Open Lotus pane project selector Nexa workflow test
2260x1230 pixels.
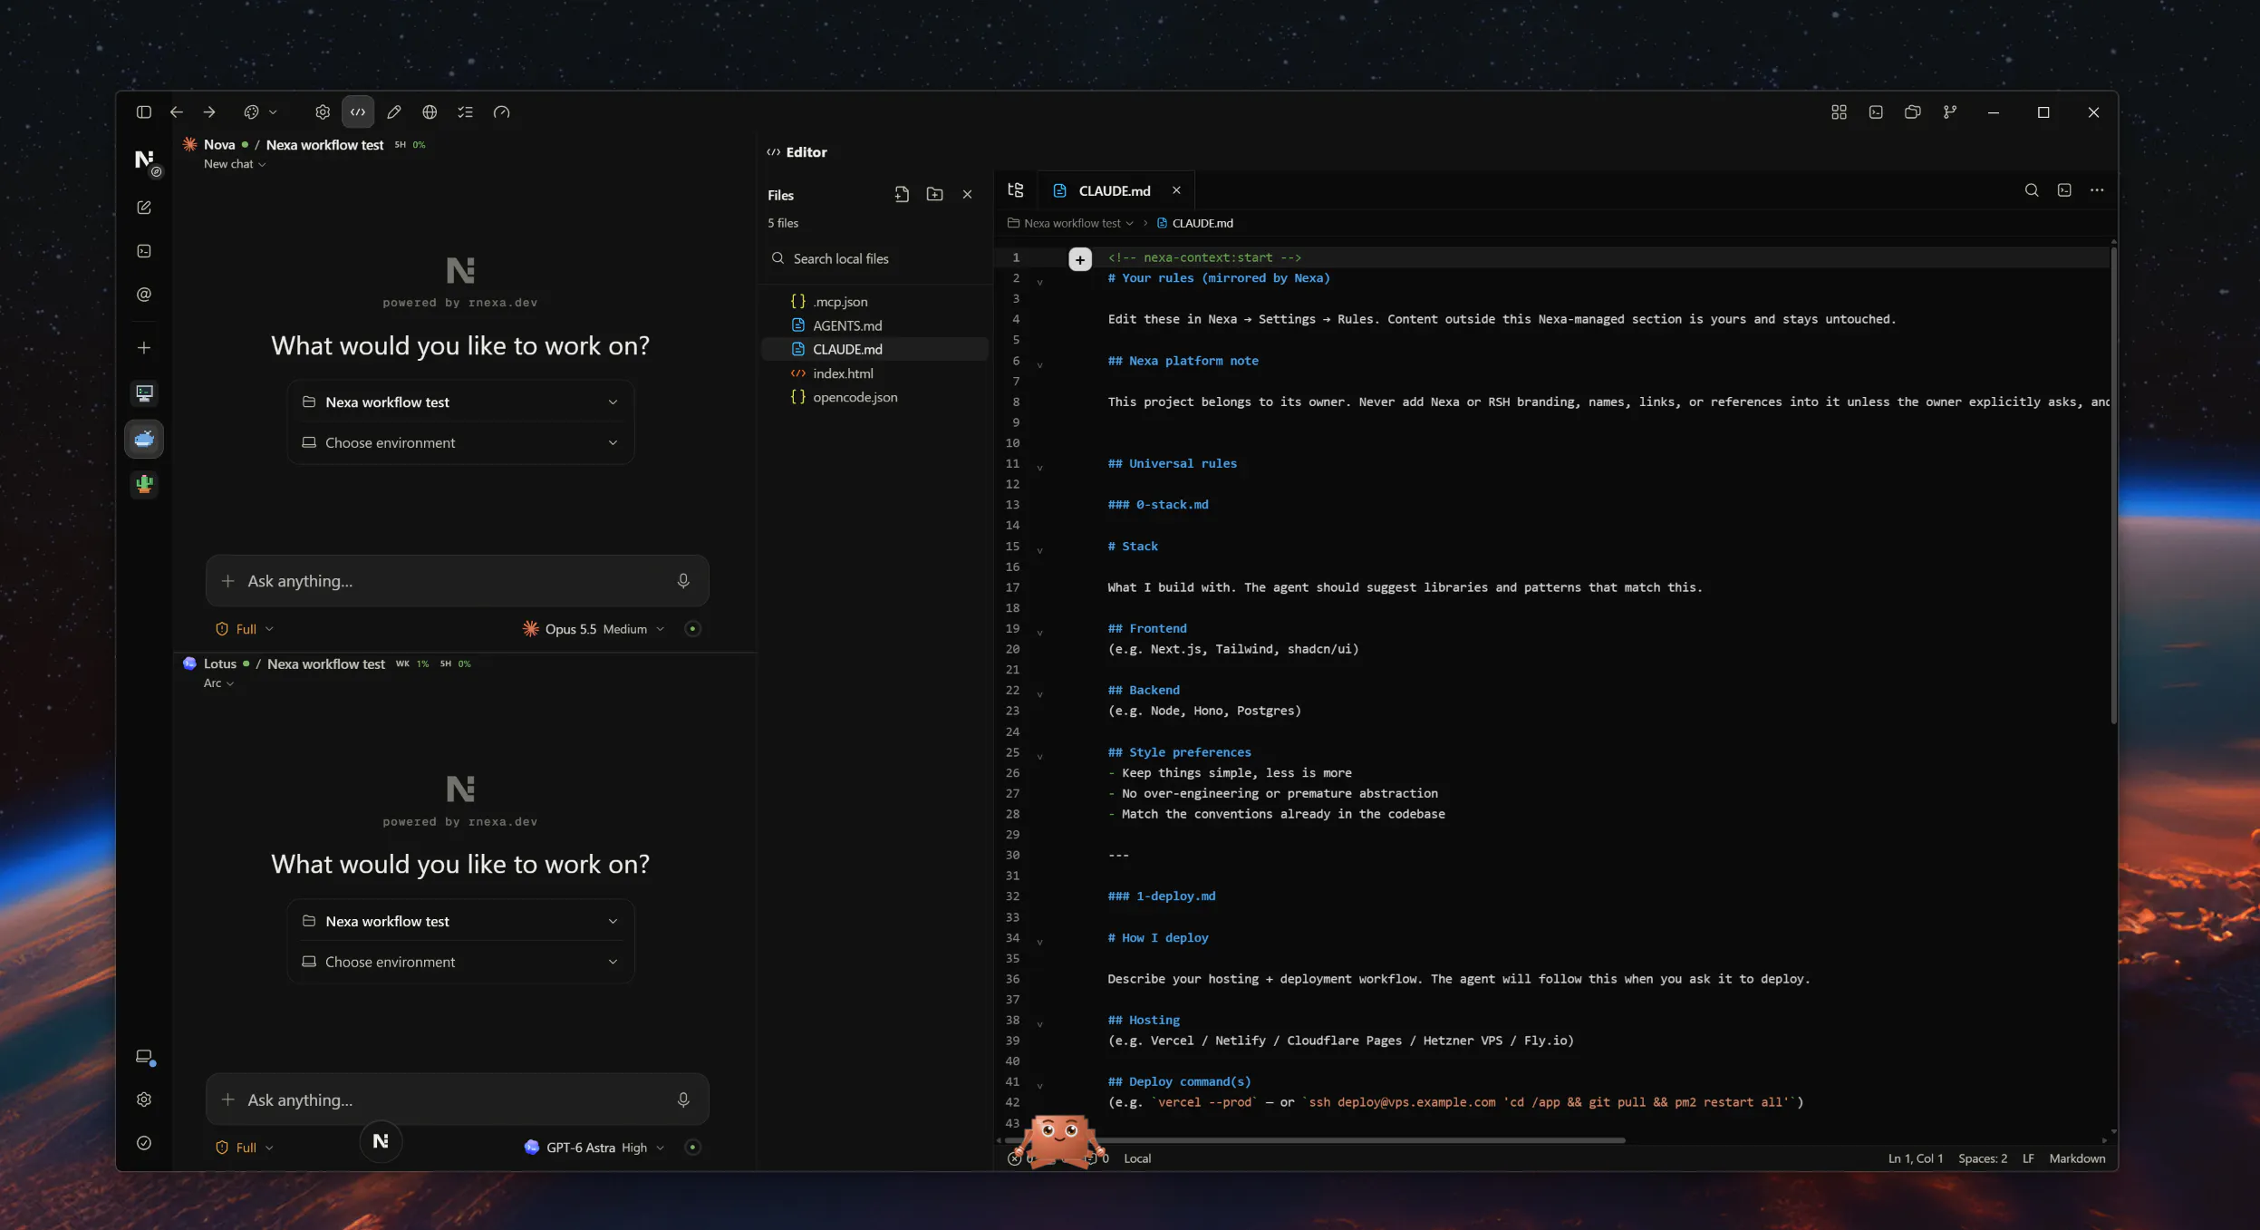(x=460, y=922)
